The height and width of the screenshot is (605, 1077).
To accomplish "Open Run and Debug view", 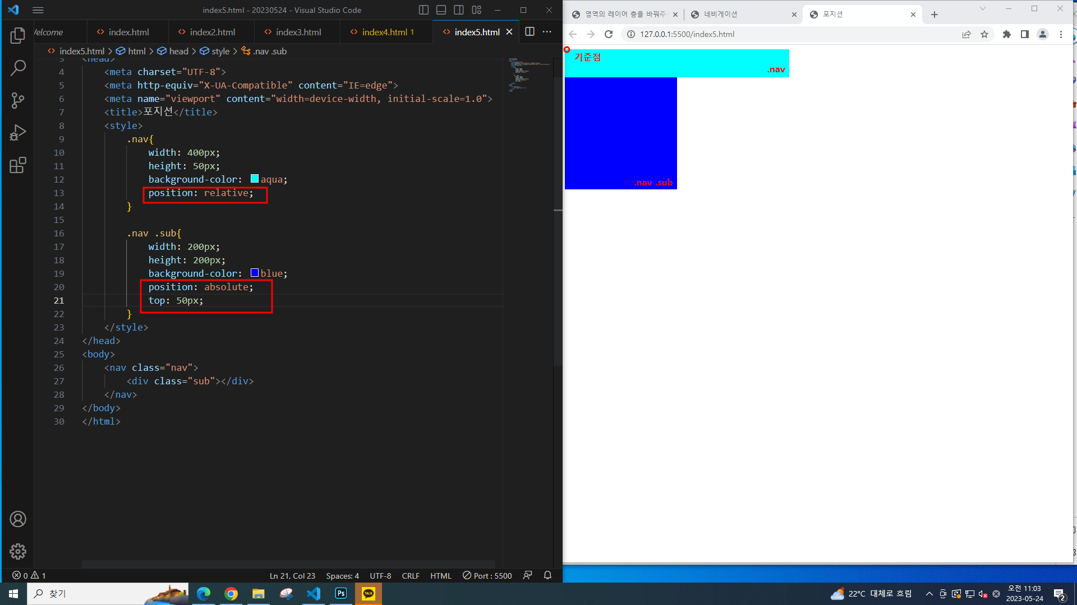I will tap(18, 133).
